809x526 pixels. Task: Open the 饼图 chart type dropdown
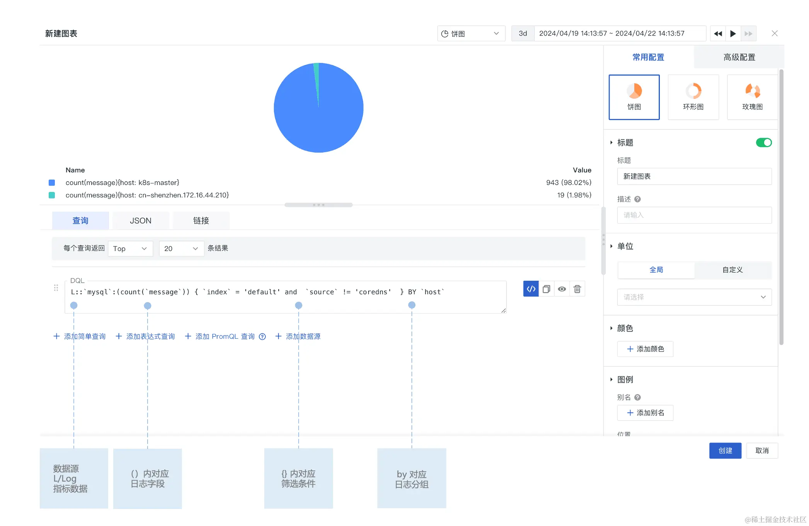point(471,34)
